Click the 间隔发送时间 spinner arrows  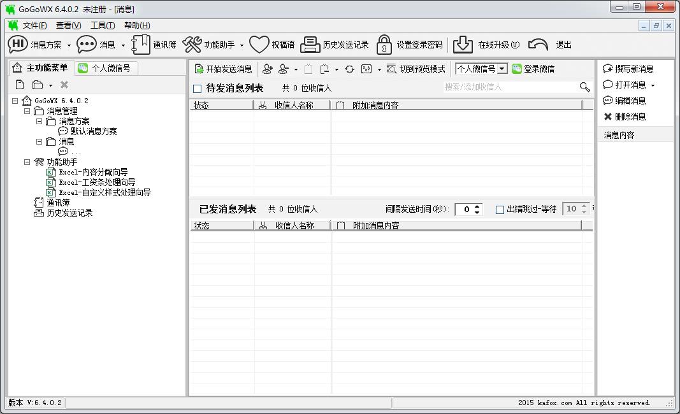[477, 210]
